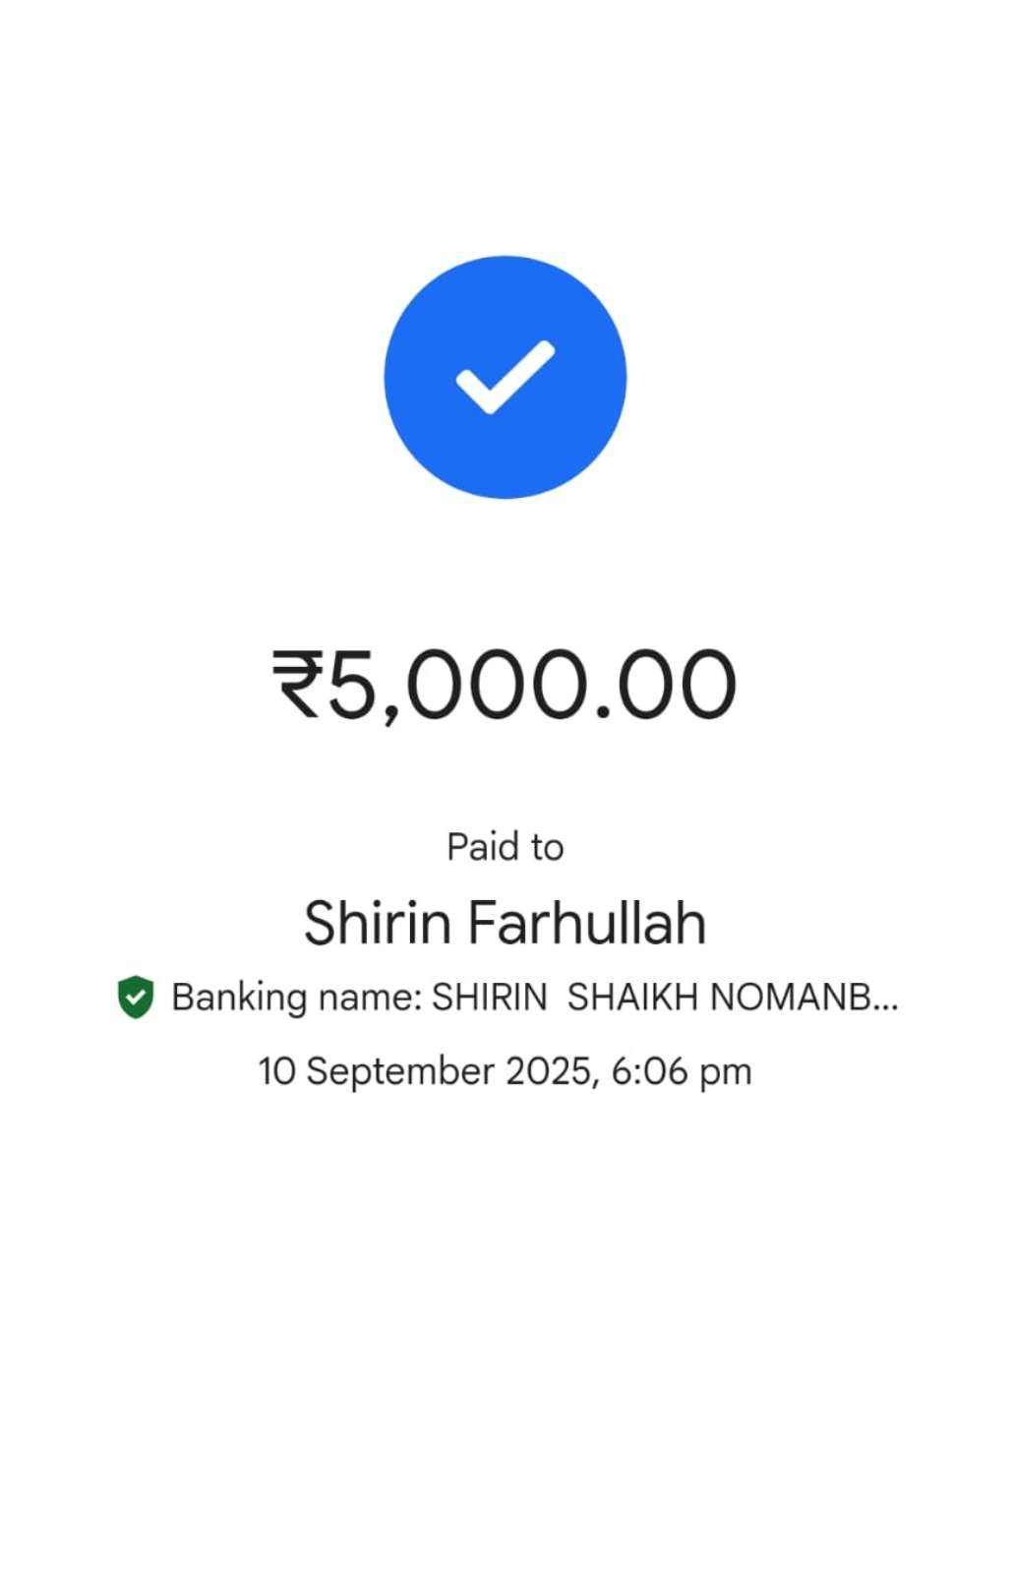
Task: Click the "Banking name:" label
Action: click(x=297, y=998)
